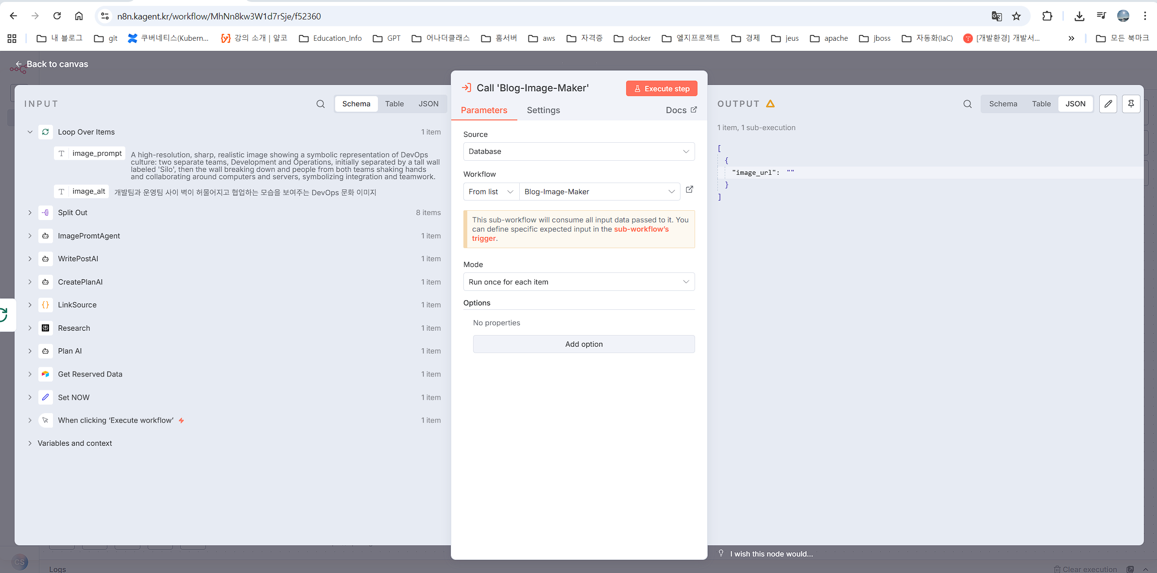
Task: Switch Input view to Table
Action: pos(394,104)
